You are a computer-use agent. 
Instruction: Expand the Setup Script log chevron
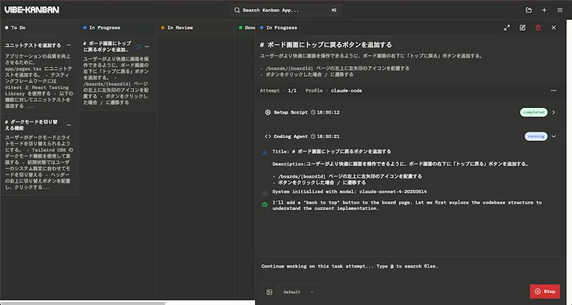point(554,113)
